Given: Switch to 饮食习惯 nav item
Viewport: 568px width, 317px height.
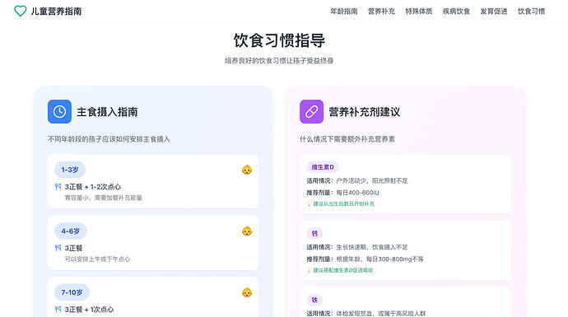Looking at the screenshot, I should (x=531, y=12).
